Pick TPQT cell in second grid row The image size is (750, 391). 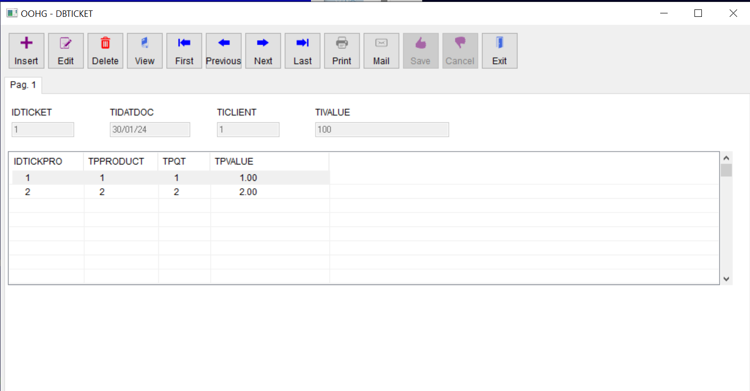click(x=185, y=192)
